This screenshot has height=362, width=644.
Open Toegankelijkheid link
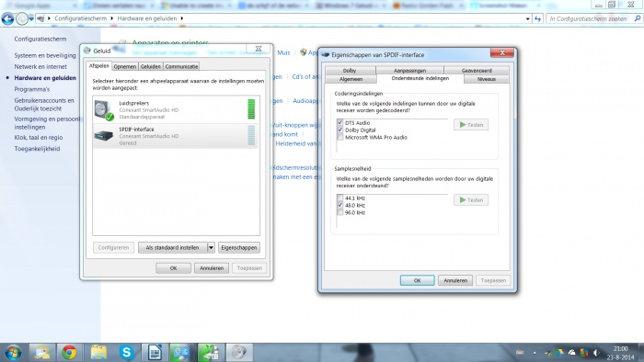click(37, 149)
